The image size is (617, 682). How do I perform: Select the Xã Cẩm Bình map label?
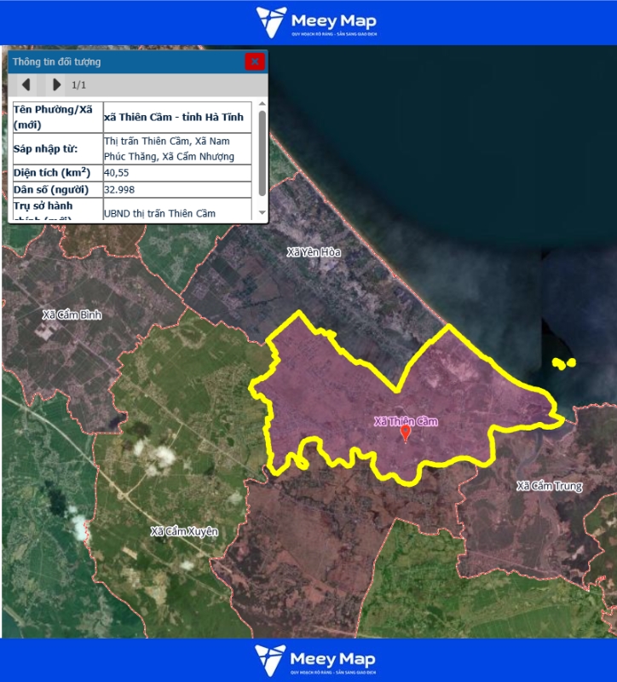(x=72, y=315)
